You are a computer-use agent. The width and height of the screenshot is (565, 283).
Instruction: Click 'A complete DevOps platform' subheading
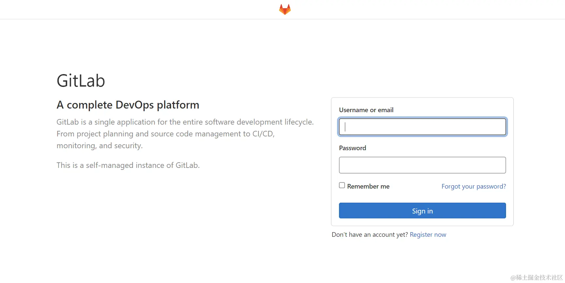[x=128, y=105]
